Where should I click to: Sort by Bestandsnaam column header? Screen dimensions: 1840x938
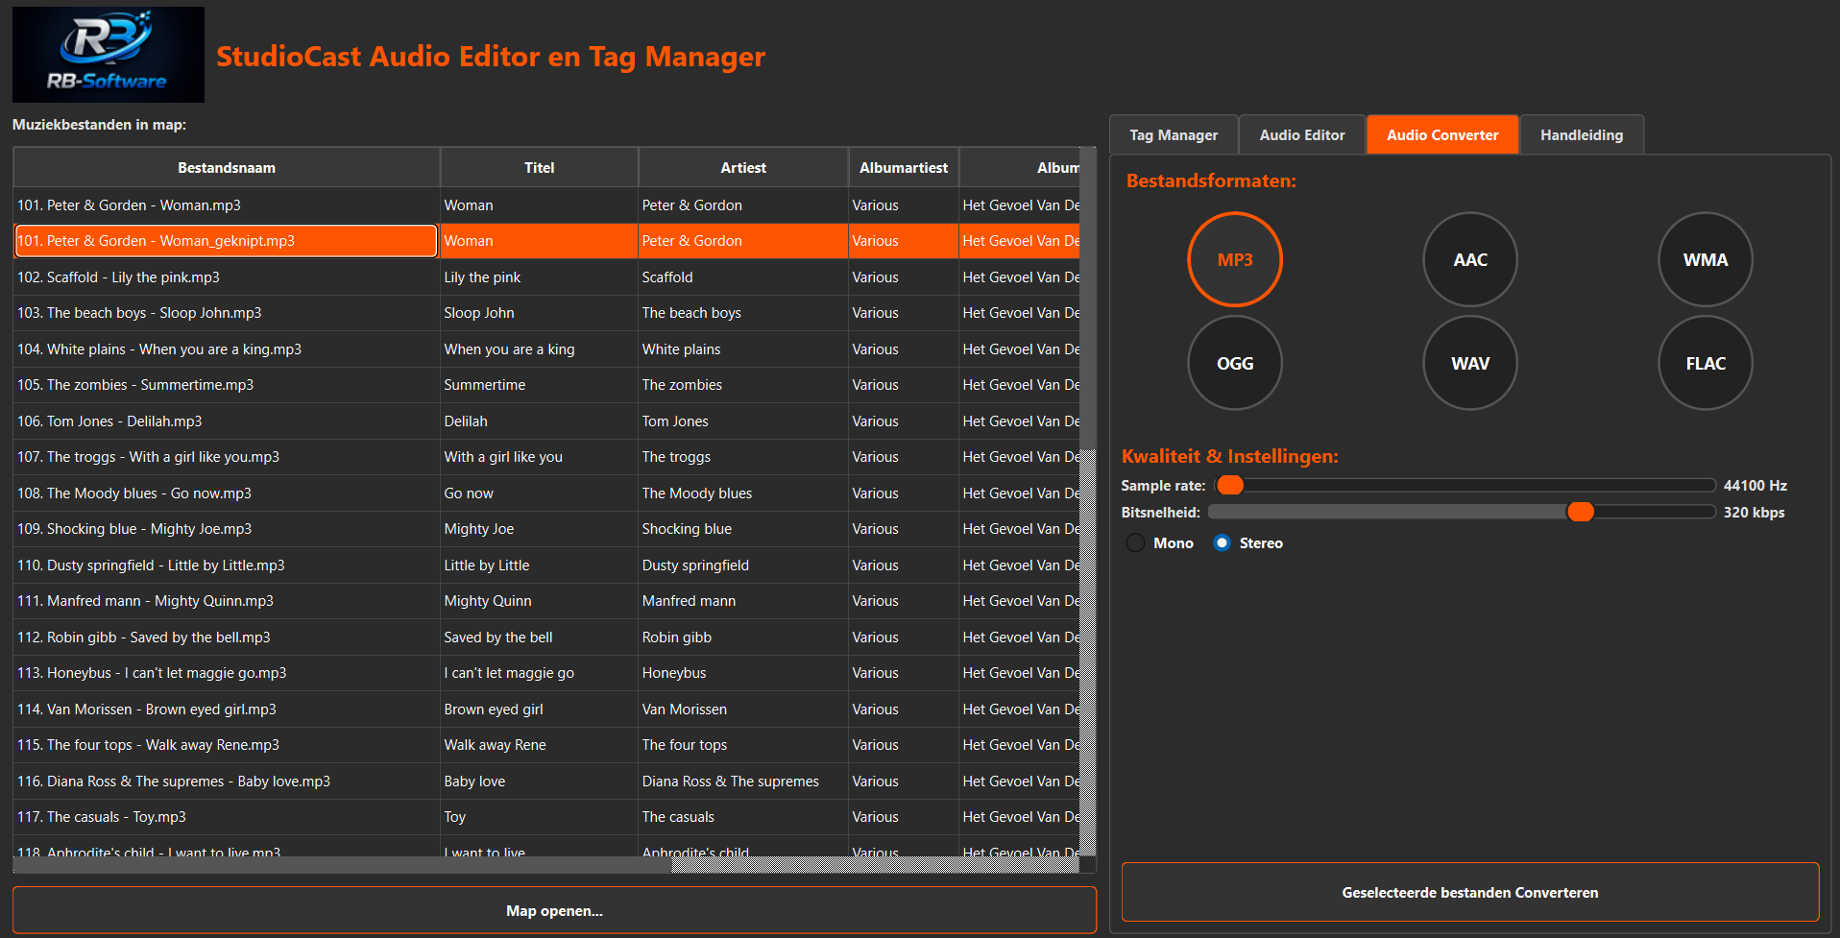click(227, 167)
